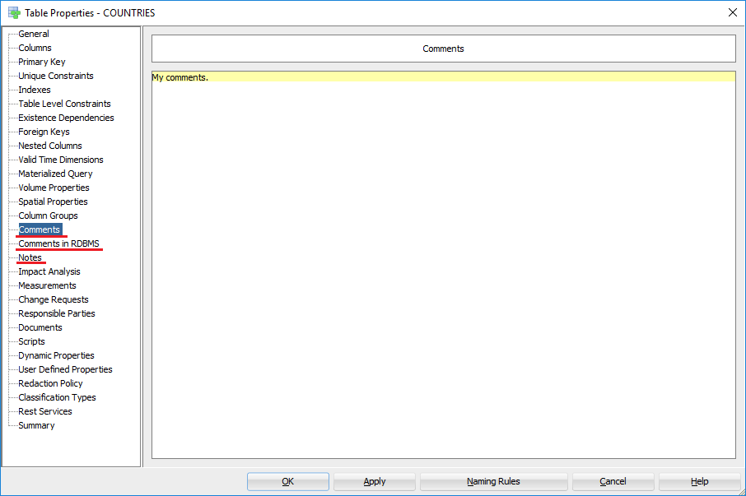Click inside the comments text area
Viewport: 746px width, 496px height.
point(443,263)
